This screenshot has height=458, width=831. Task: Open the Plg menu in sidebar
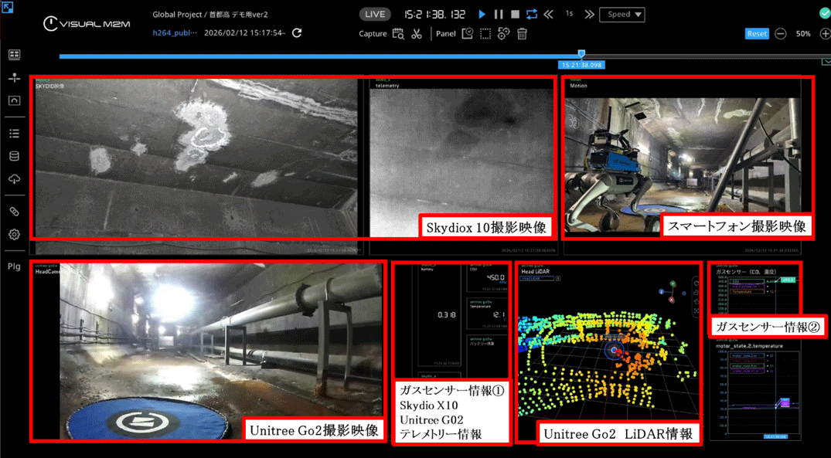tap(14, 266)
